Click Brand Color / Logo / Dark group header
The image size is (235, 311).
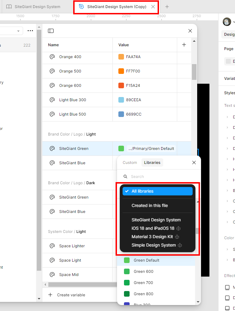71,183
